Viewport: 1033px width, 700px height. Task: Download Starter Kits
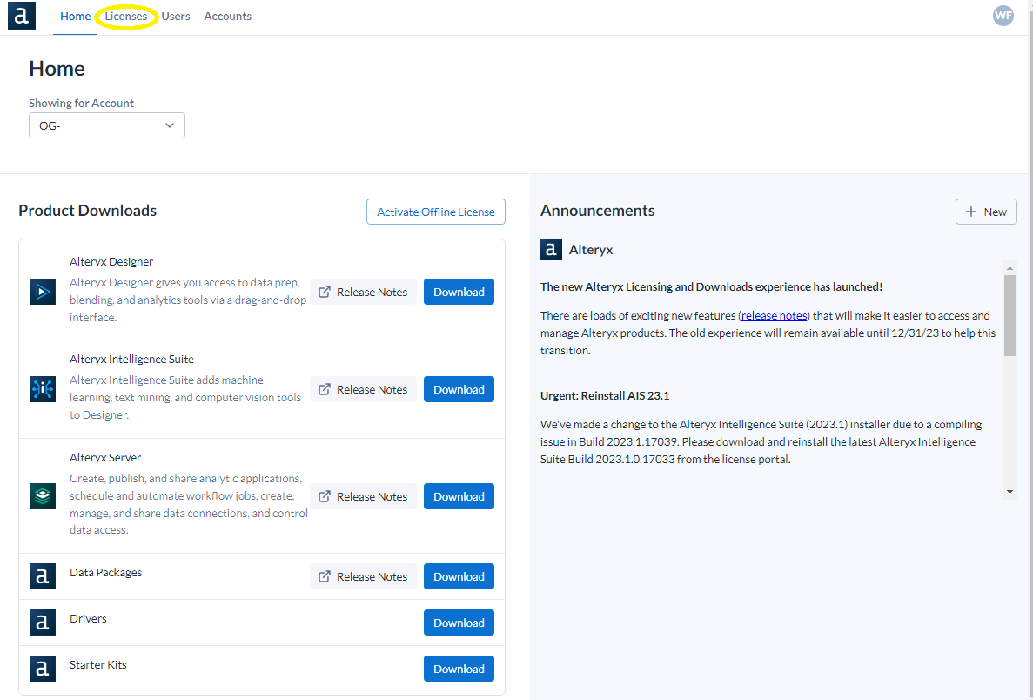click(459, 669)
